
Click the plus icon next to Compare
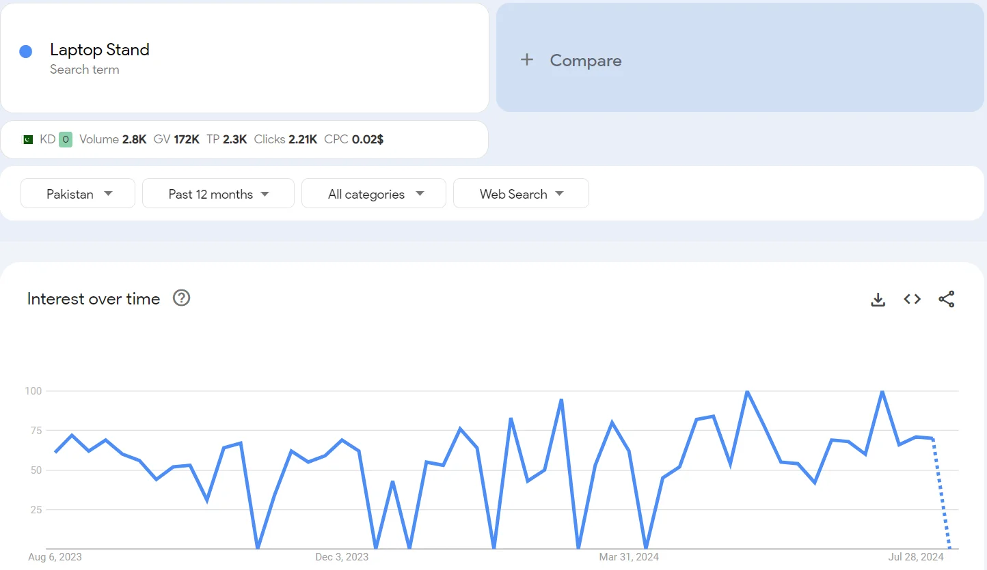coord(527,60)
